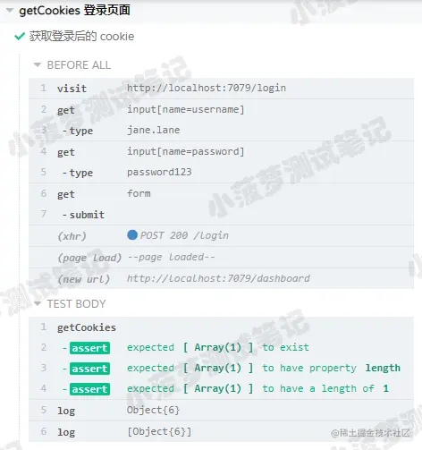Click the get input[name=password] command

(x=221, y=151)
